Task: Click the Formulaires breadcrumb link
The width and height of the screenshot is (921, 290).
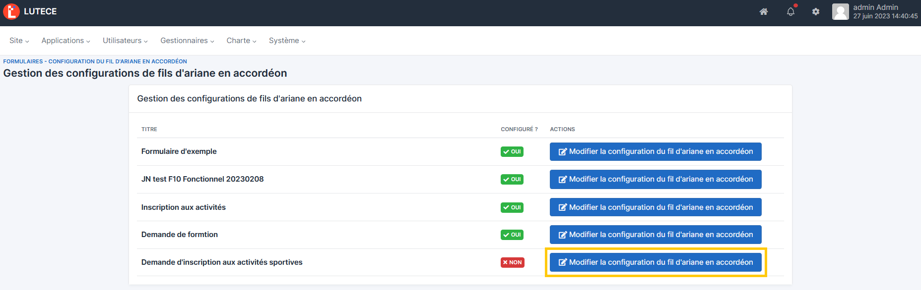Action: coord(23,61)
